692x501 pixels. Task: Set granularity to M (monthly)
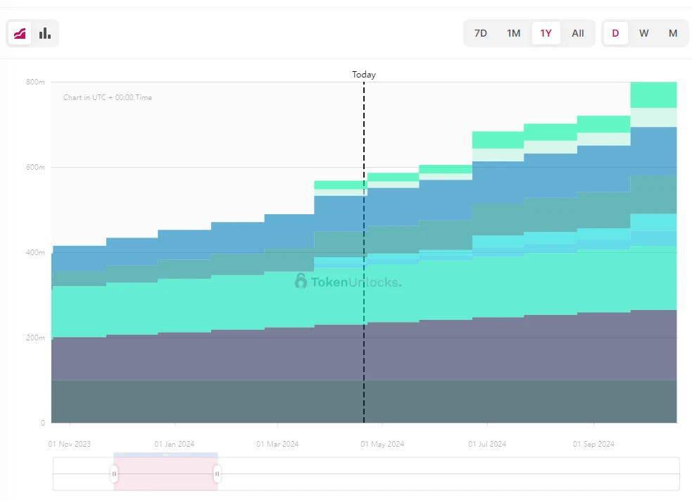(673, 33)
